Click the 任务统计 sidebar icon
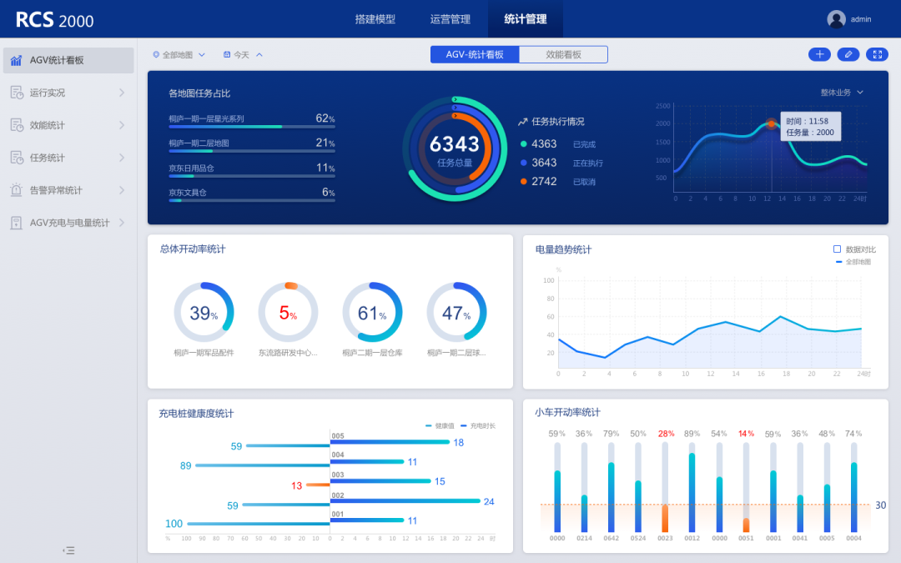Image resolution: width=901 pixels, height=563 pixels. (16, 158)
